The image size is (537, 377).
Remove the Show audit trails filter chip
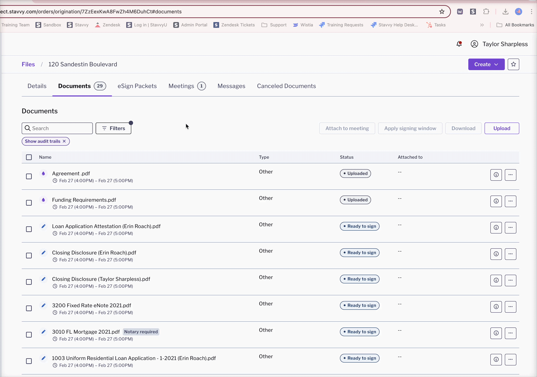pos(64,141)
